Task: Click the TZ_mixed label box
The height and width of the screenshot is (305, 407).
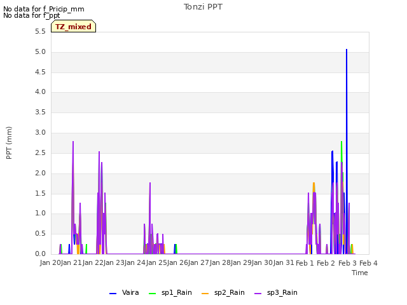Action: click(x=74, y=26)
